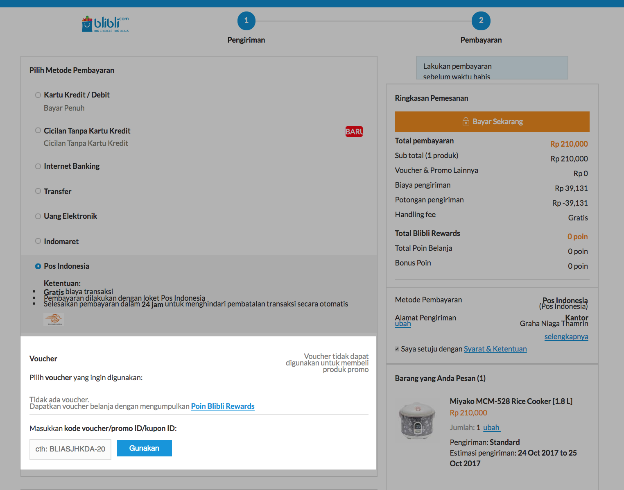The height and width of the screenshot is (490, 624).
Task: Click the Total pembayaran Rp 210,000 amount
Action: pos(569,144)
